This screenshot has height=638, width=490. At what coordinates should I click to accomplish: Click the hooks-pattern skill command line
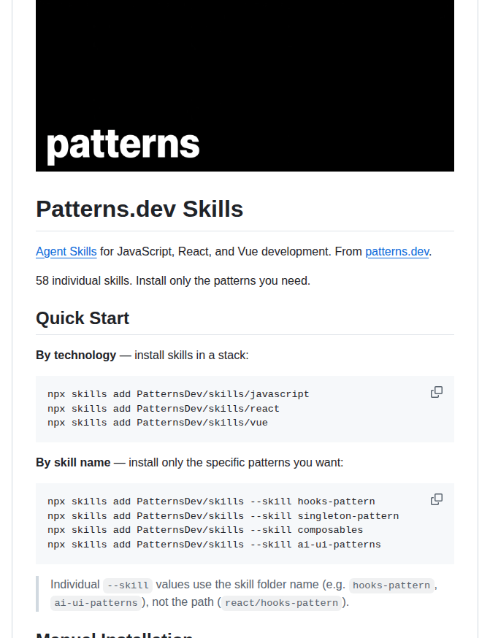(x=211, y=501)
